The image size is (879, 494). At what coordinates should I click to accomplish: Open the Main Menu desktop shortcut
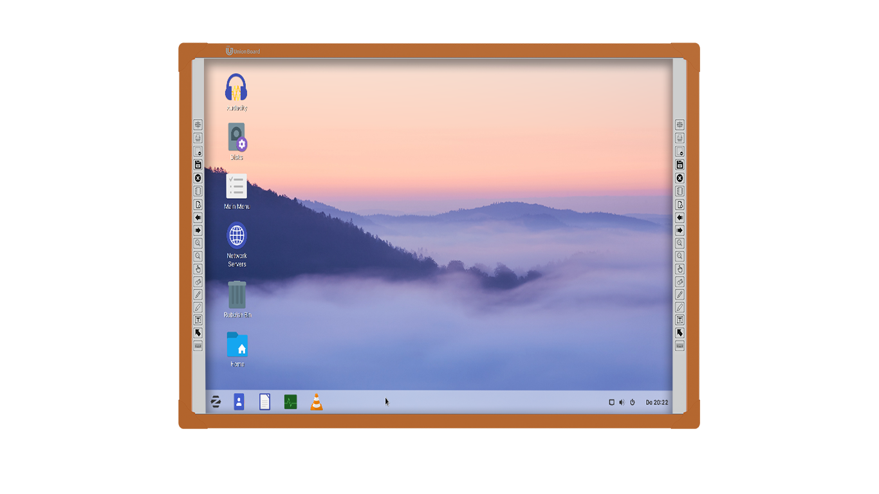pyautogui.click(x=236, y=187)
